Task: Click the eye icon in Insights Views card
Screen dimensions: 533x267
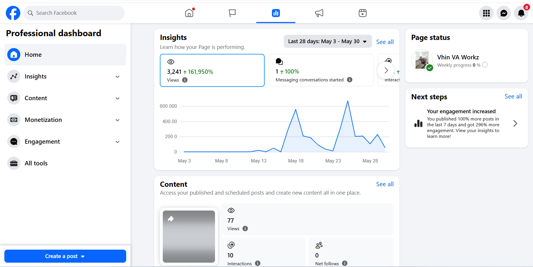Action: 171,62
